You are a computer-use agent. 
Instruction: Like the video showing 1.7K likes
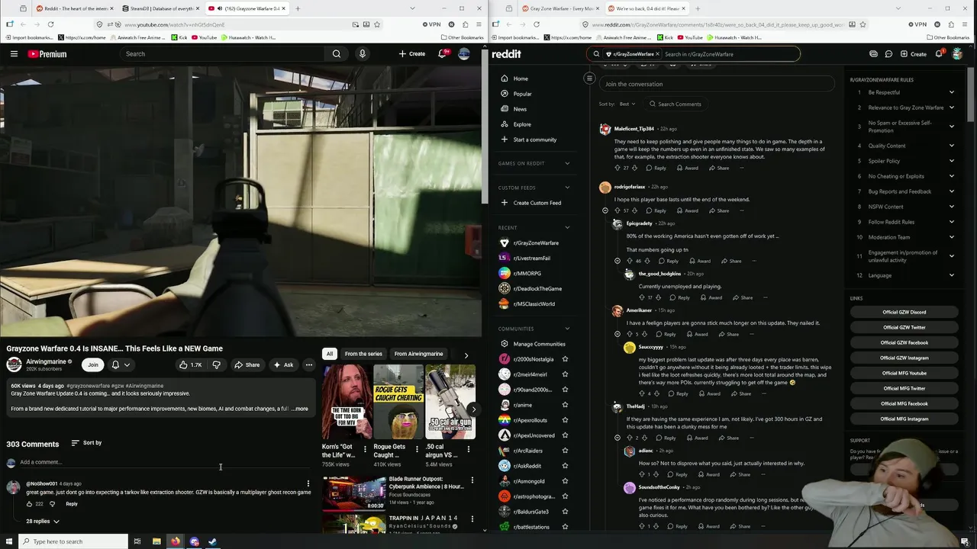(191, 364)
